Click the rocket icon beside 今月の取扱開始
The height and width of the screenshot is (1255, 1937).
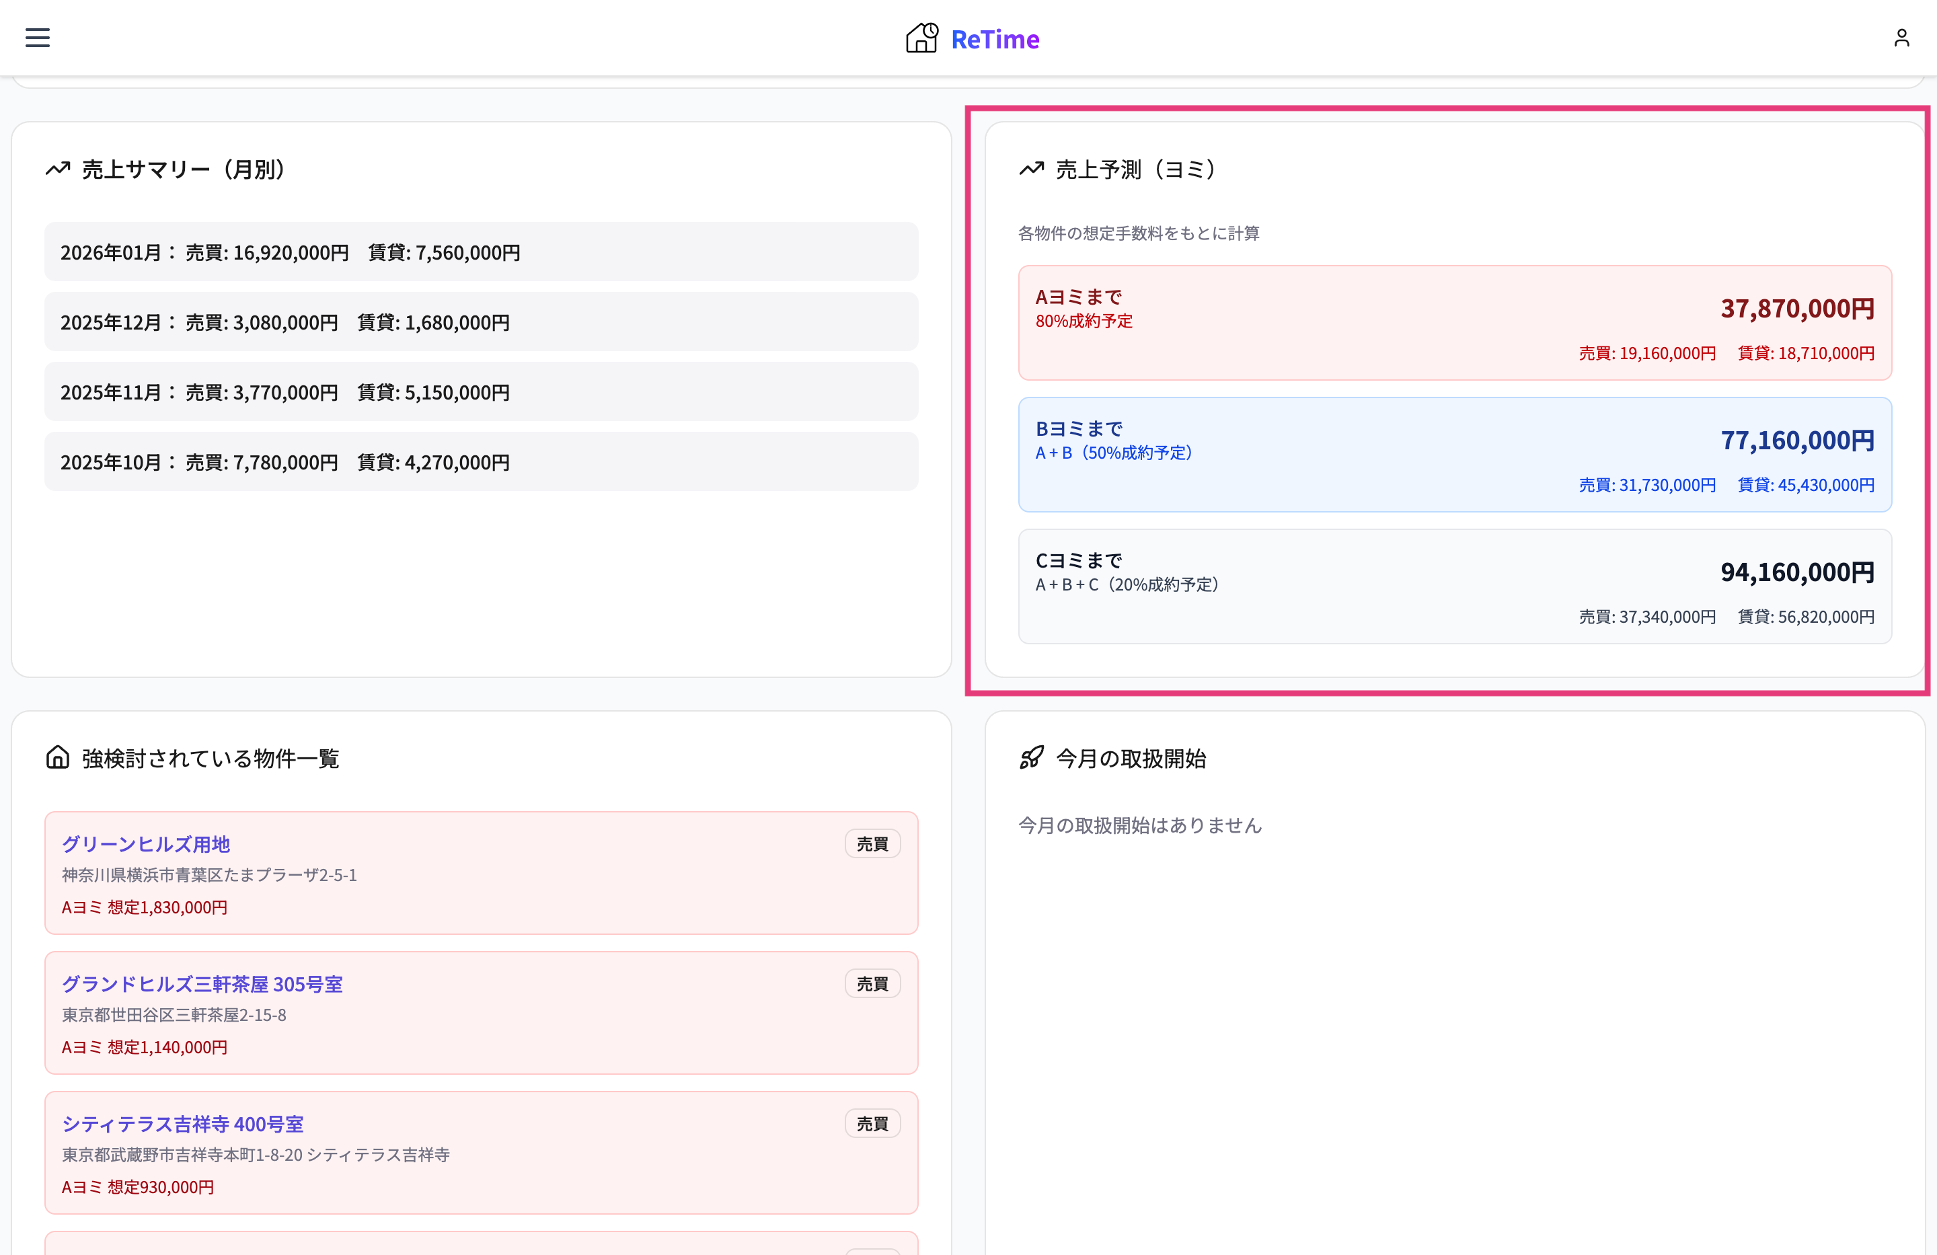pyautogui.click(x=1031, y=758)
